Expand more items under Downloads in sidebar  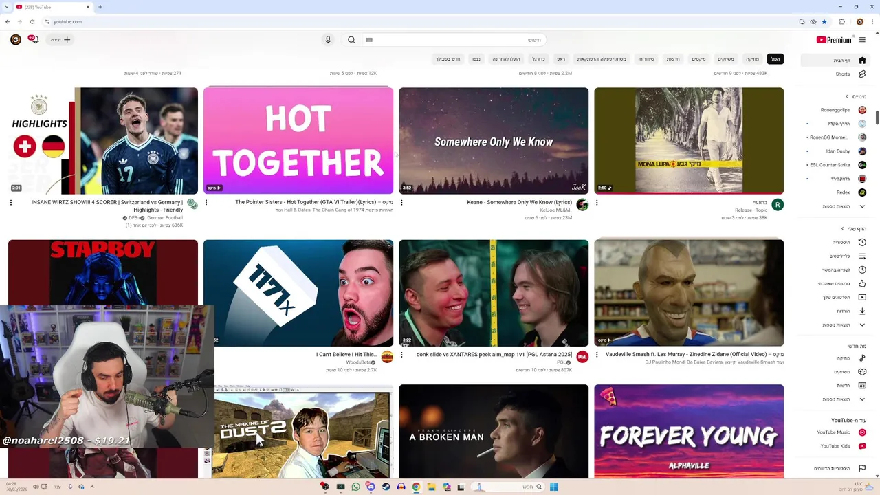pyautogui.click(x=862, y=324)
